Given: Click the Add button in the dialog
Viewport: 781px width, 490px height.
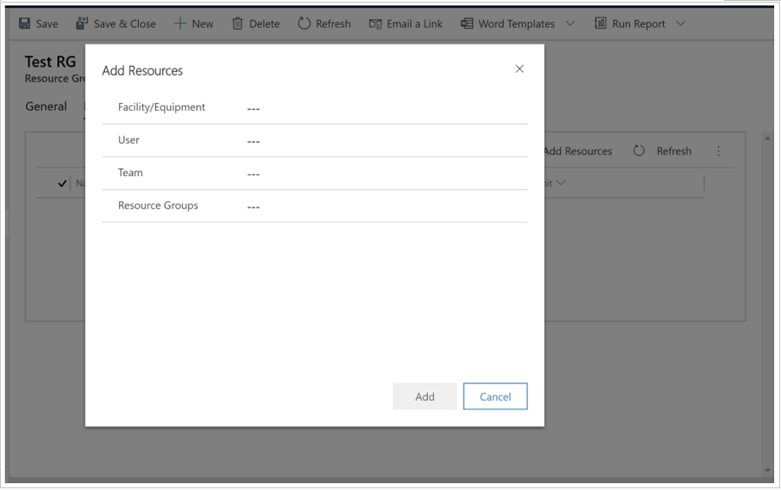Looking at the screenshot, I should pyautogui.click(x=425, y=396).
